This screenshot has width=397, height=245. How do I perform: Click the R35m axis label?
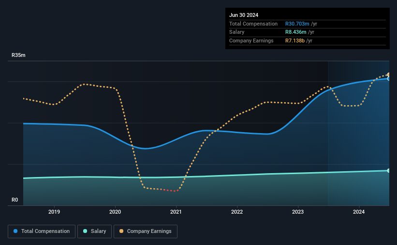click(x=18, y=55)
